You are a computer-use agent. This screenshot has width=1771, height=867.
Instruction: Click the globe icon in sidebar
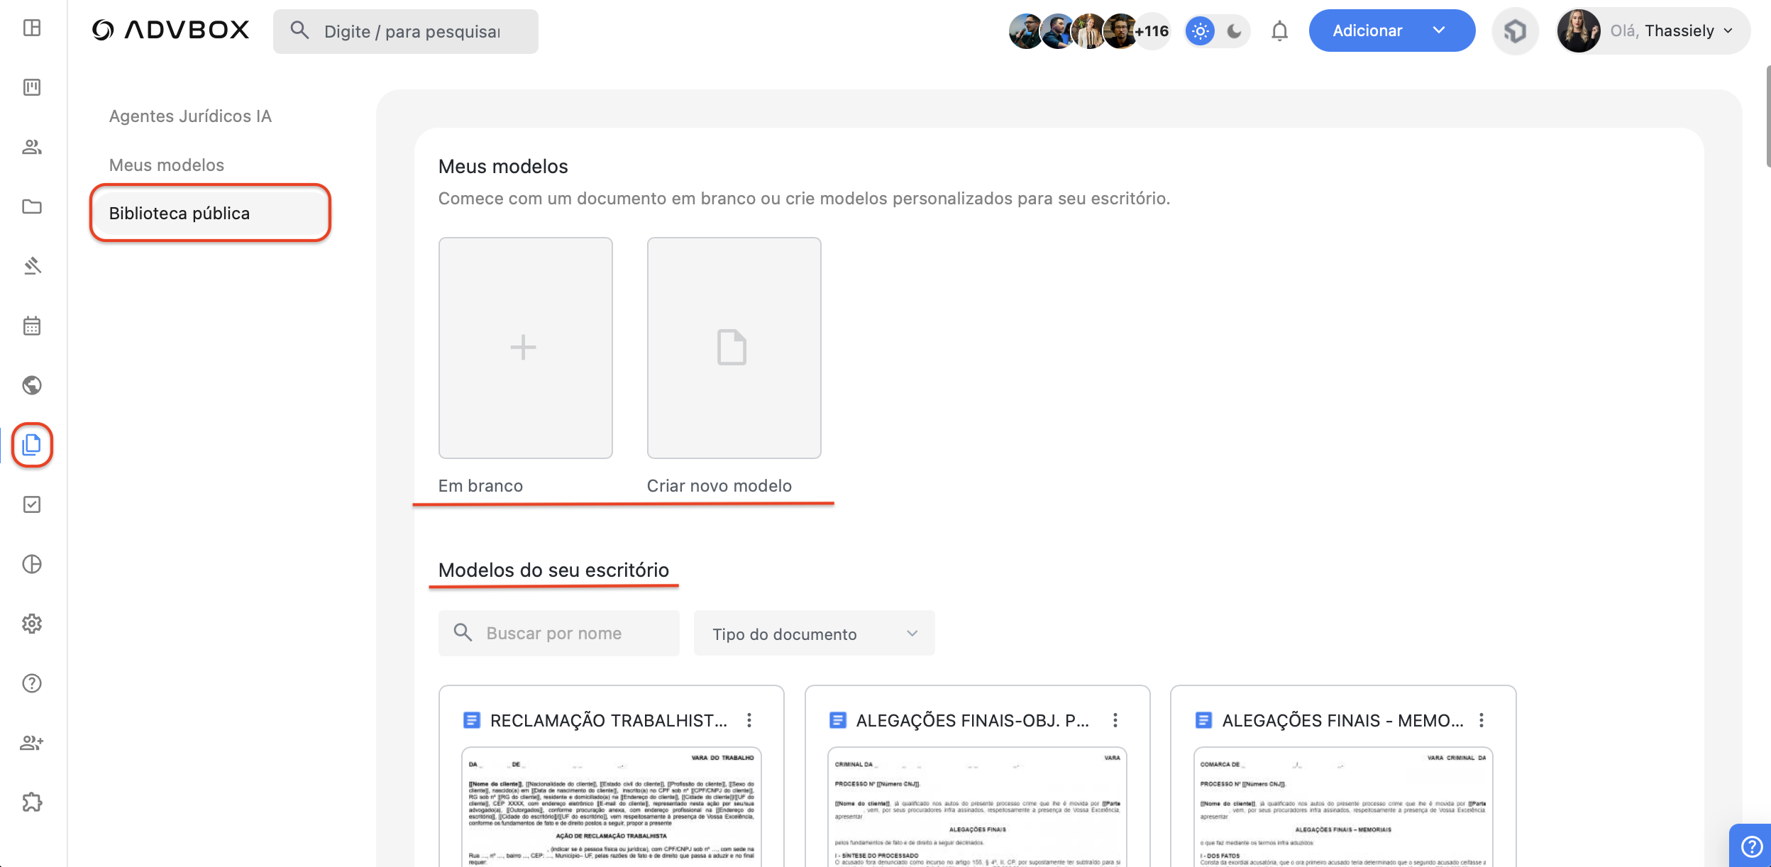(32, 385)
